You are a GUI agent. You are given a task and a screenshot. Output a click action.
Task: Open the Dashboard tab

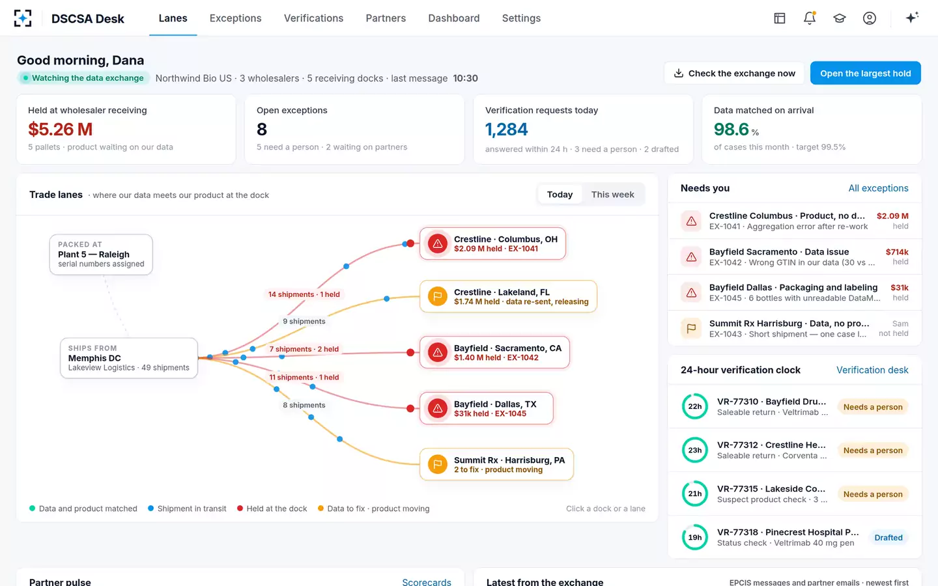pos(454,18)
